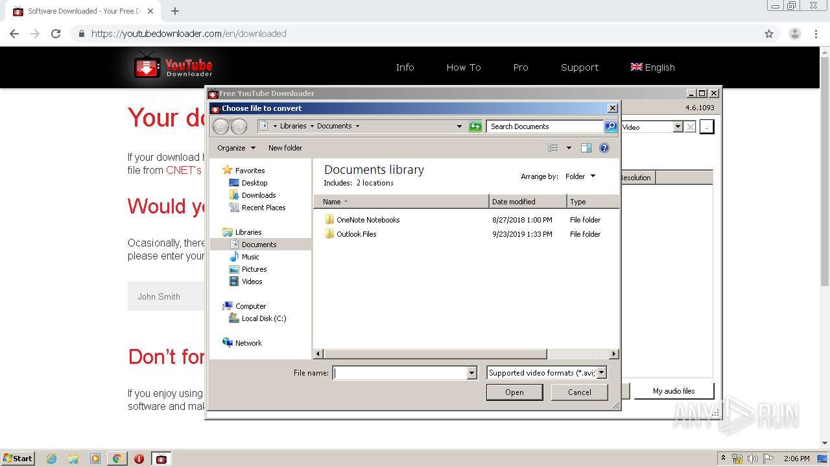Open the Arrange by Folder dropdown
830x467 pixels.
tap(580, 176)
